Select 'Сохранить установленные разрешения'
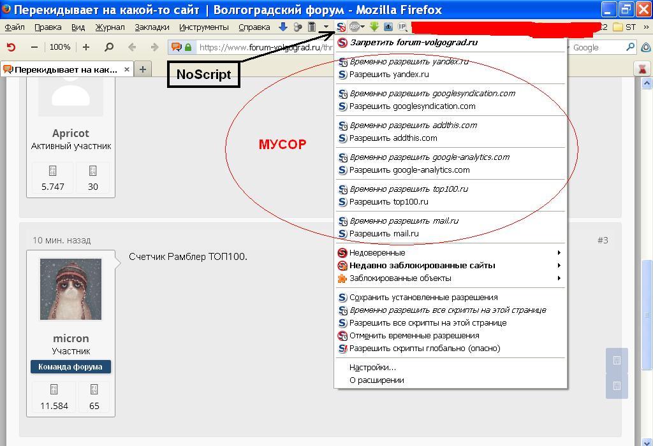This screenshot has width=653, height=446. (x=451, y=298)
